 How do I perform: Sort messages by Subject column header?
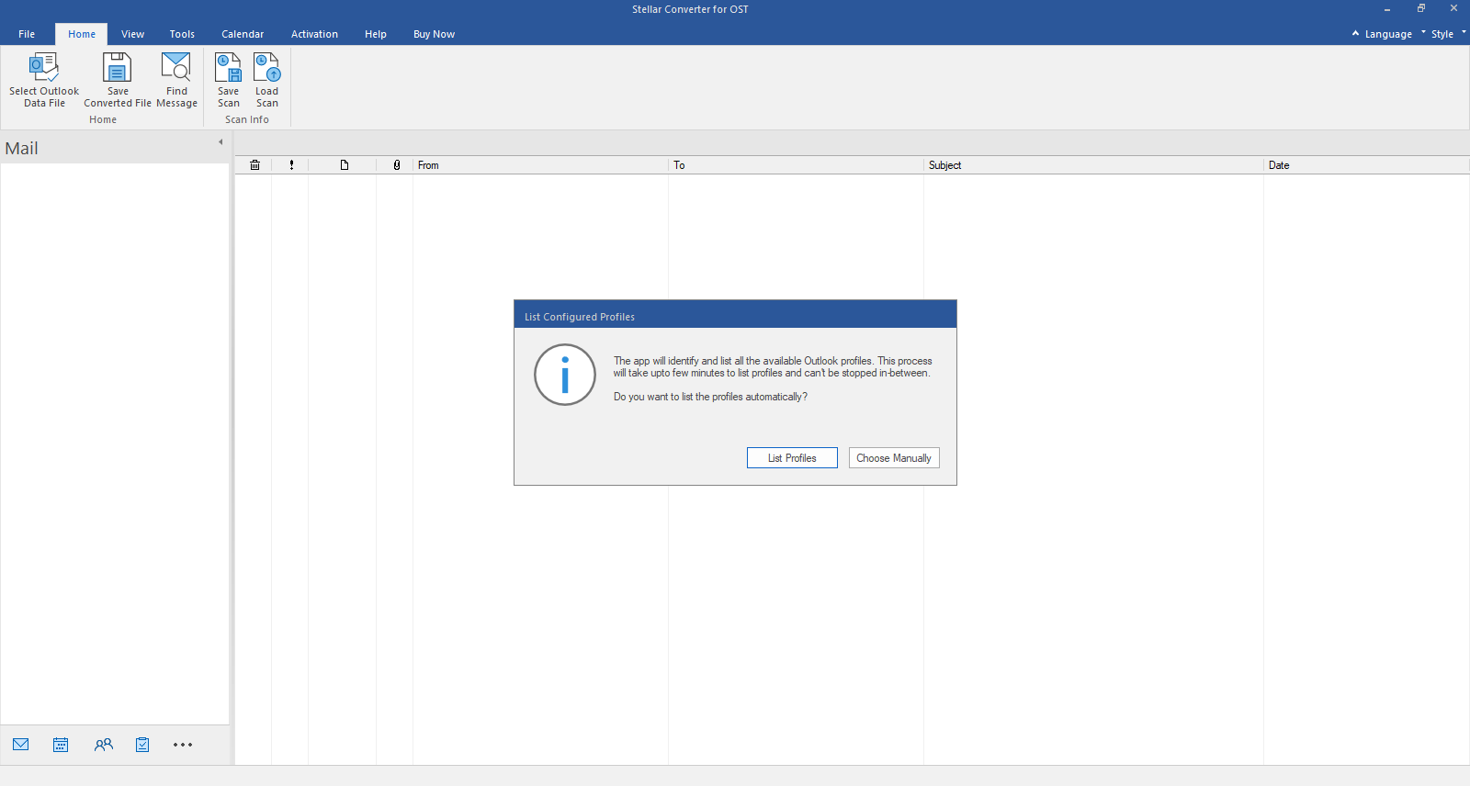point(944,165)
